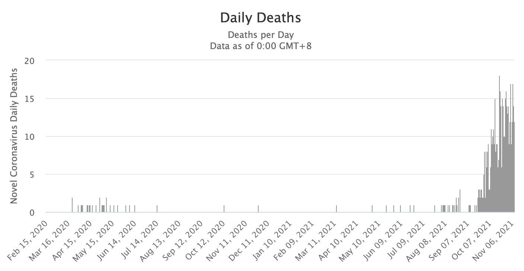
Task: Click the first bar of the chart in March 2020
Action: coord(72,205)
